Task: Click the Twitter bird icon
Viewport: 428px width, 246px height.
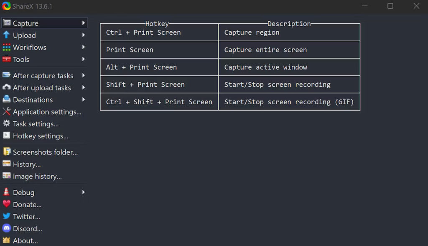Action: tap(6, 216)
